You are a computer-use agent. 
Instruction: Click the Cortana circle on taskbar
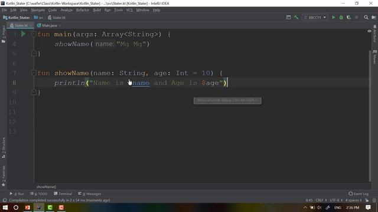pos(16,207)
